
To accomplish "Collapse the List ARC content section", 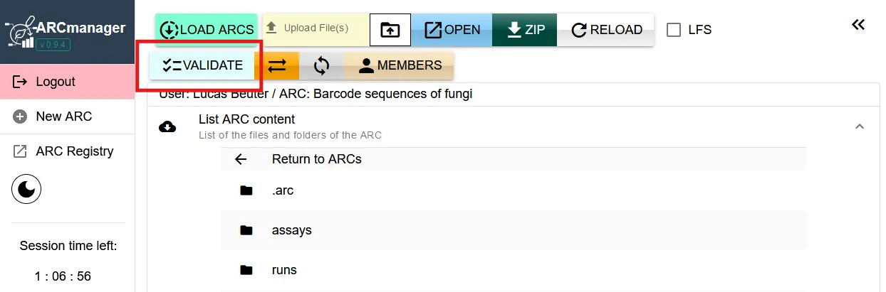I will point(860,126).
